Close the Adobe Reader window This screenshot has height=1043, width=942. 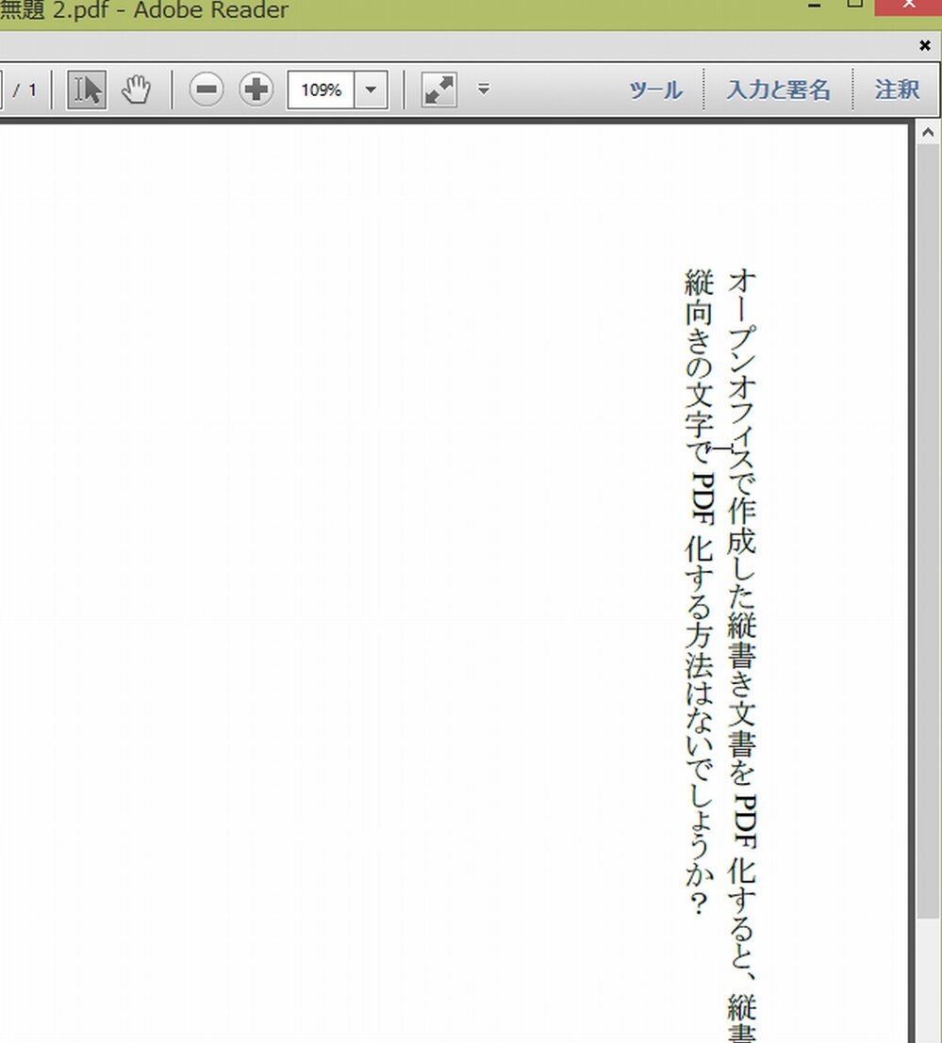908,6
